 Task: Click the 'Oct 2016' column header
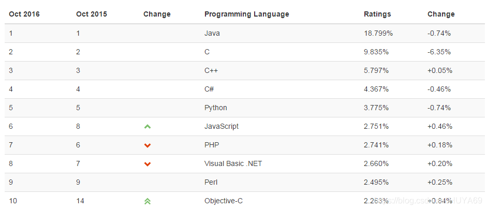click(x=24, y=14)
